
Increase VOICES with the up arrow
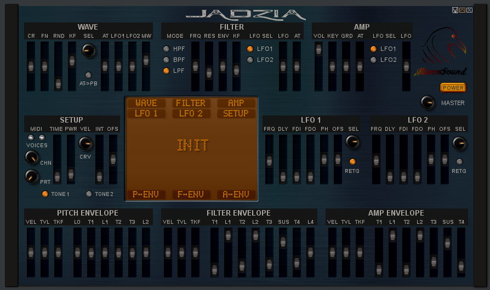(x=31, y=137)
